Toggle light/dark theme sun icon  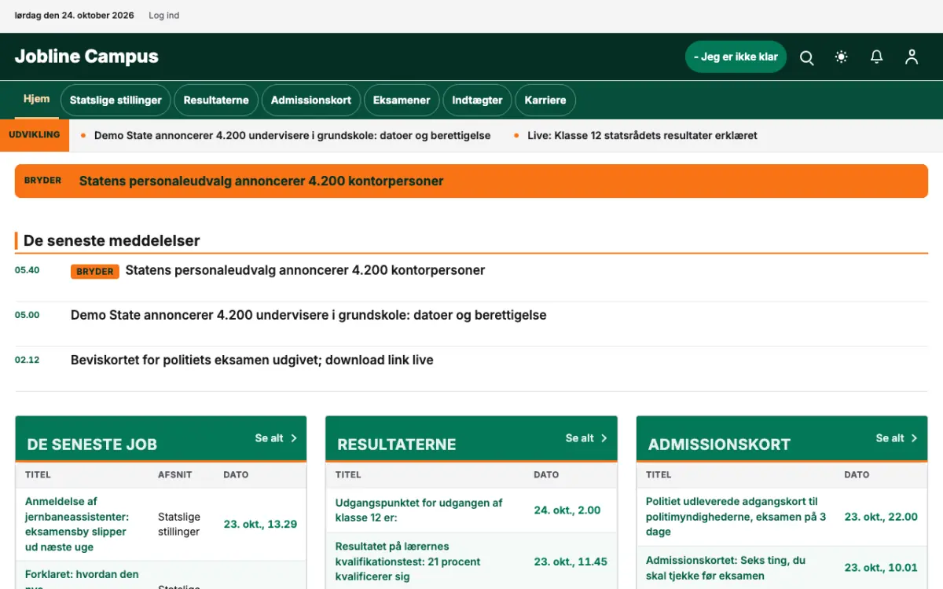[842, 57]
